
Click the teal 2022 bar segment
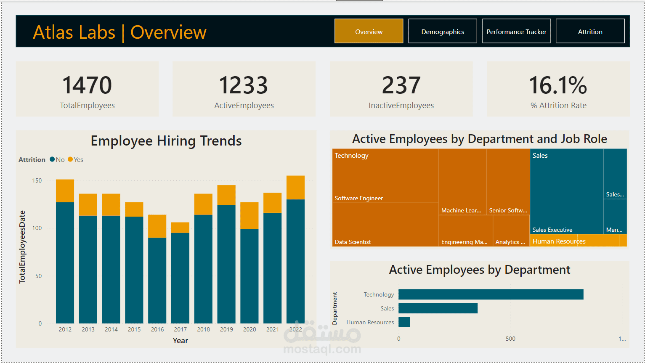click(295, 261)
